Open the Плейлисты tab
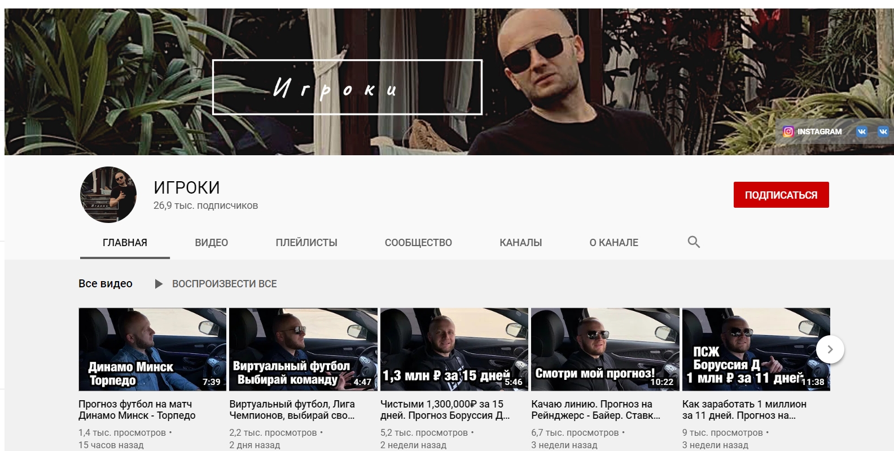This screenshot has height=451, width=894. pyautogui.click(x=306, y=243)
